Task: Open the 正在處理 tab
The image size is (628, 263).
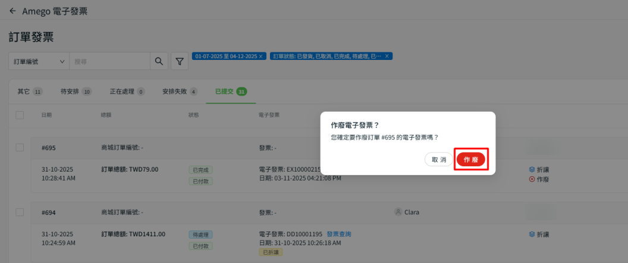Action: 127,91
